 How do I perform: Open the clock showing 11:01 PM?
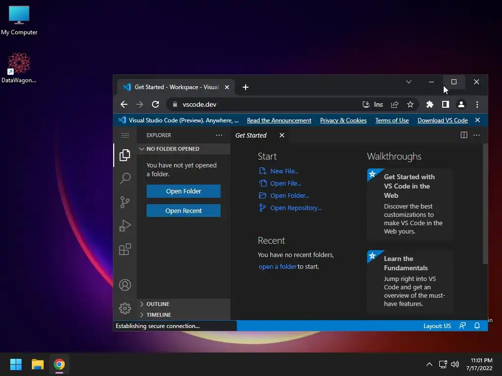point(479,364)
